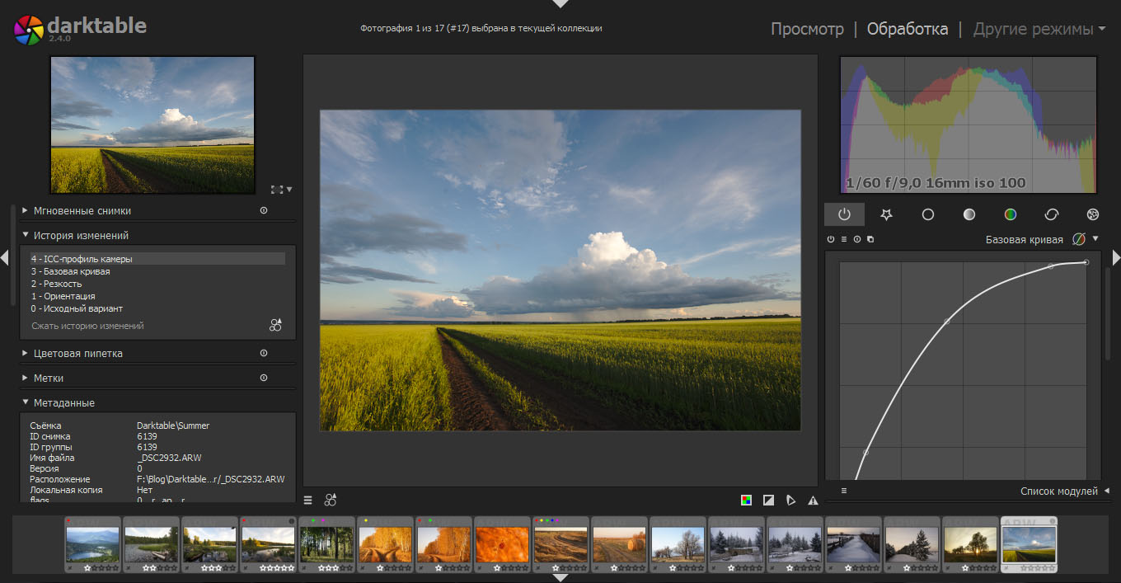The width and height of the screenshot is (1121, 583).
Task: Collapse the Метаданные panel
Action: click(x=26, y=402)
